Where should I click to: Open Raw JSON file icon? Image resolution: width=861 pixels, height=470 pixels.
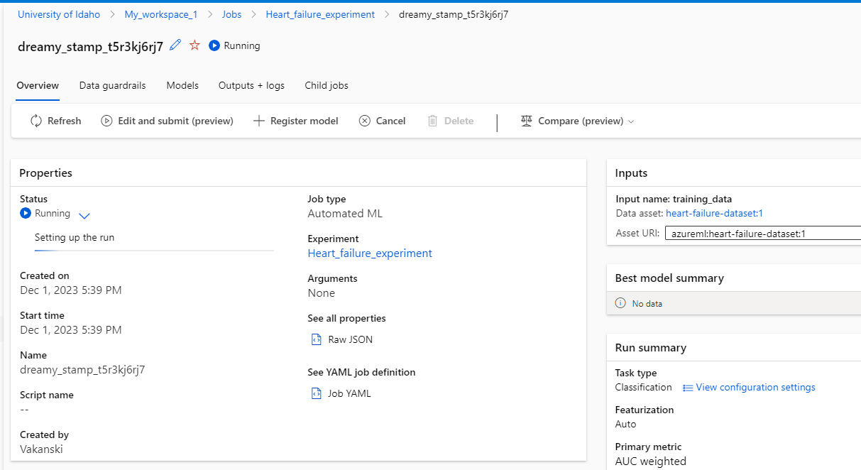(x=317, y=339)
